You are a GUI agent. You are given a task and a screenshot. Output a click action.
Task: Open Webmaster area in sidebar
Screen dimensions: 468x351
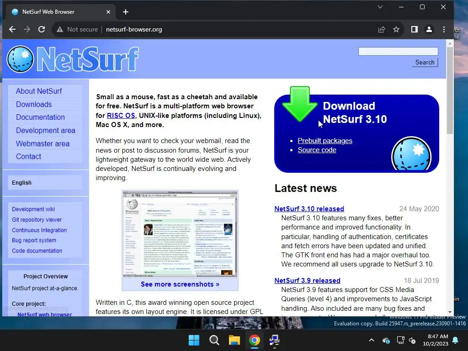pos(43,144)
